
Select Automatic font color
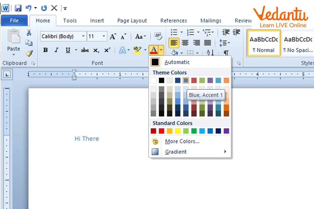click(x=177, y=62)
